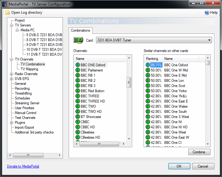Select 5 DVB-S 7231 BDA card node
This screenshot has height=177, width=222.
click(44, 35)
